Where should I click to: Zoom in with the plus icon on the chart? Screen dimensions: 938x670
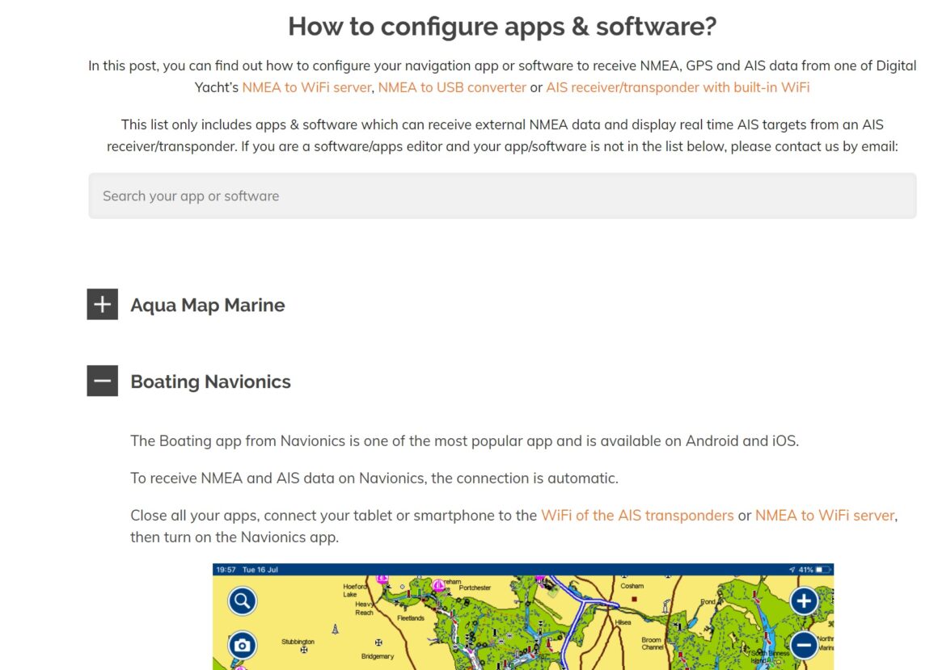(802, 601)
